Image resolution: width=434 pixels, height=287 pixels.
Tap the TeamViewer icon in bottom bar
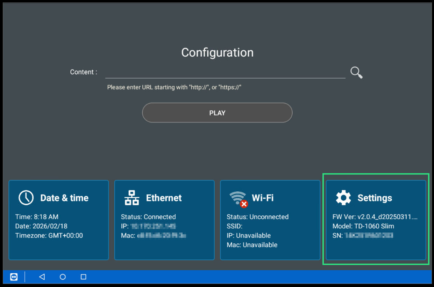[14, 277]
